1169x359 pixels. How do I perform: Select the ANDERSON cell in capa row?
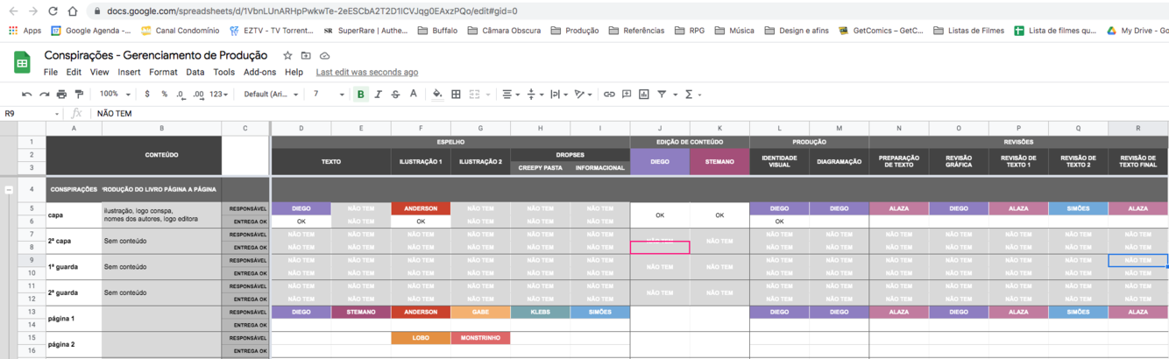(421, 208)
